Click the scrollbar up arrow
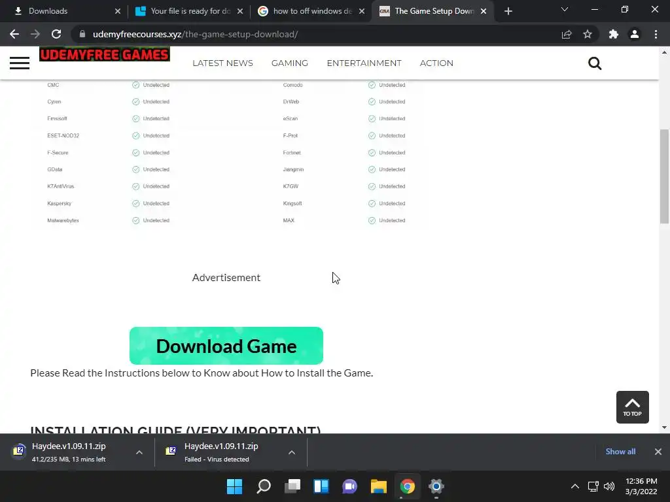This screenshot has height=502, width=670. 664,52
